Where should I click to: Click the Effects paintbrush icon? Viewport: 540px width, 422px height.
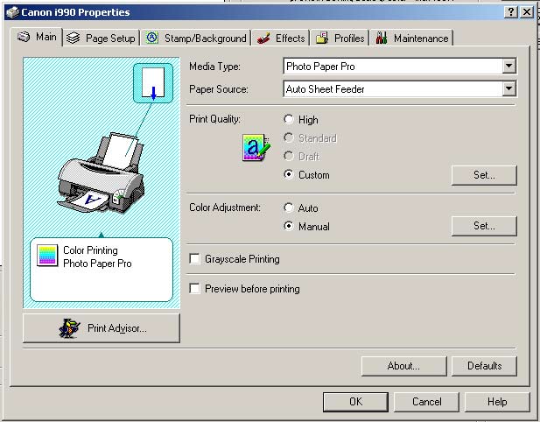click(263, 39)
